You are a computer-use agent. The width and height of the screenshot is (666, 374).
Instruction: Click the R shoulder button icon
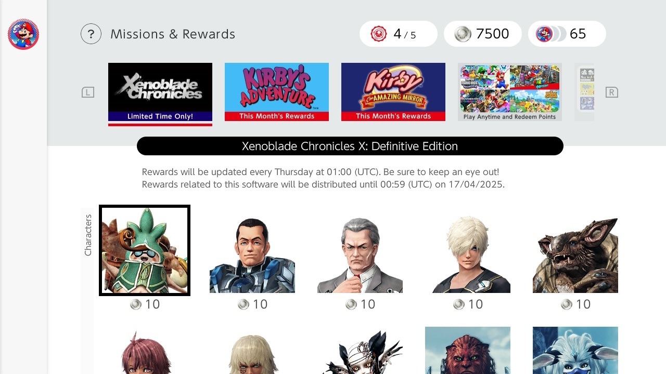click(x=612, y=92)
